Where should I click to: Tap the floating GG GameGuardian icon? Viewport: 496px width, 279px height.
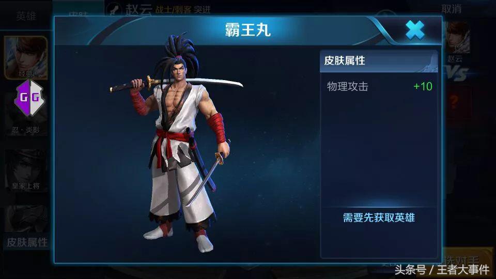[29, 98]
